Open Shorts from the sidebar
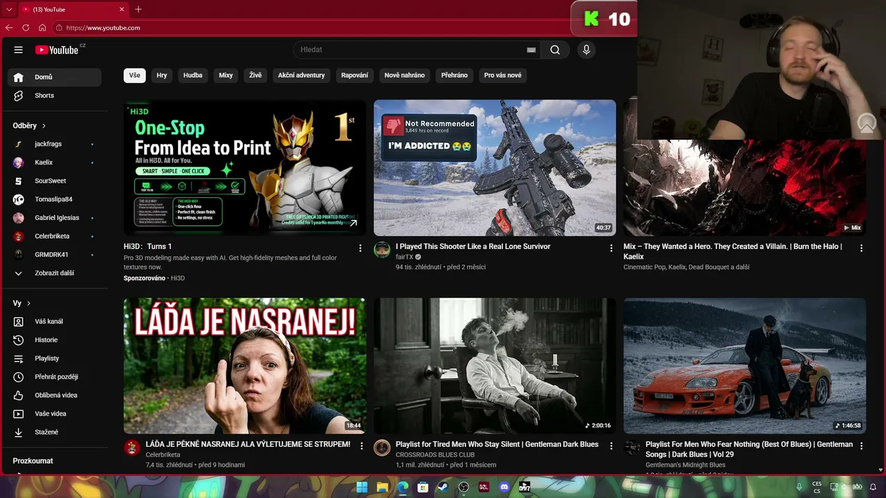This screenshot has height=498, width=886. (x=55, y=95)
